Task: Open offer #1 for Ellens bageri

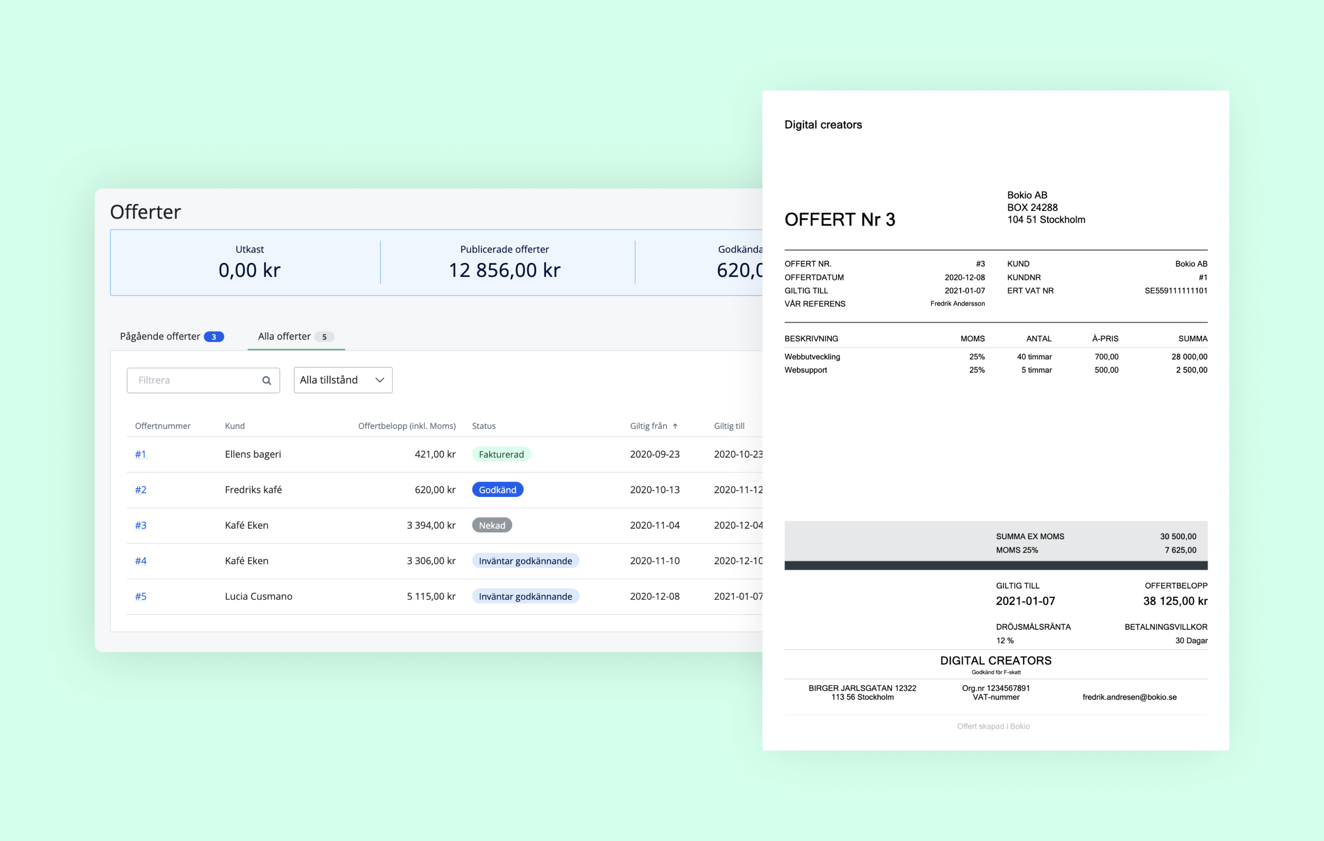Action: coord(140,453)
